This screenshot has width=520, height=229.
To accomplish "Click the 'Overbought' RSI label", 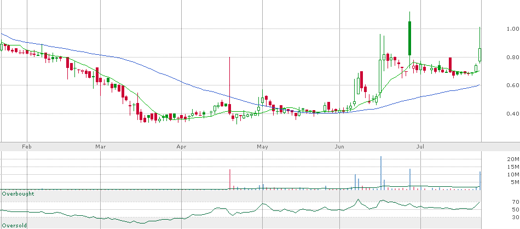I will pyautogui.click(x=18, y=193).
